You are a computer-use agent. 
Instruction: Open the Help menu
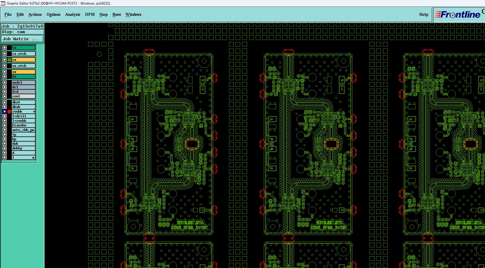point(424,14)
